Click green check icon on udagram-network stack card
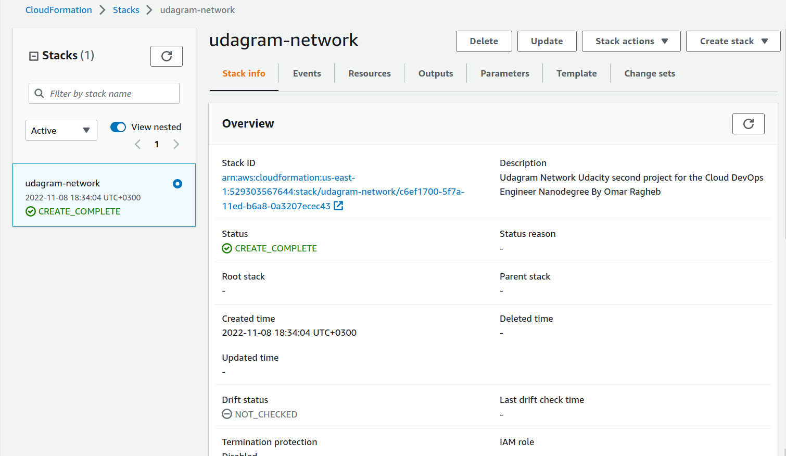Screen dimensions: 786x456 click(x=31, y=211)
